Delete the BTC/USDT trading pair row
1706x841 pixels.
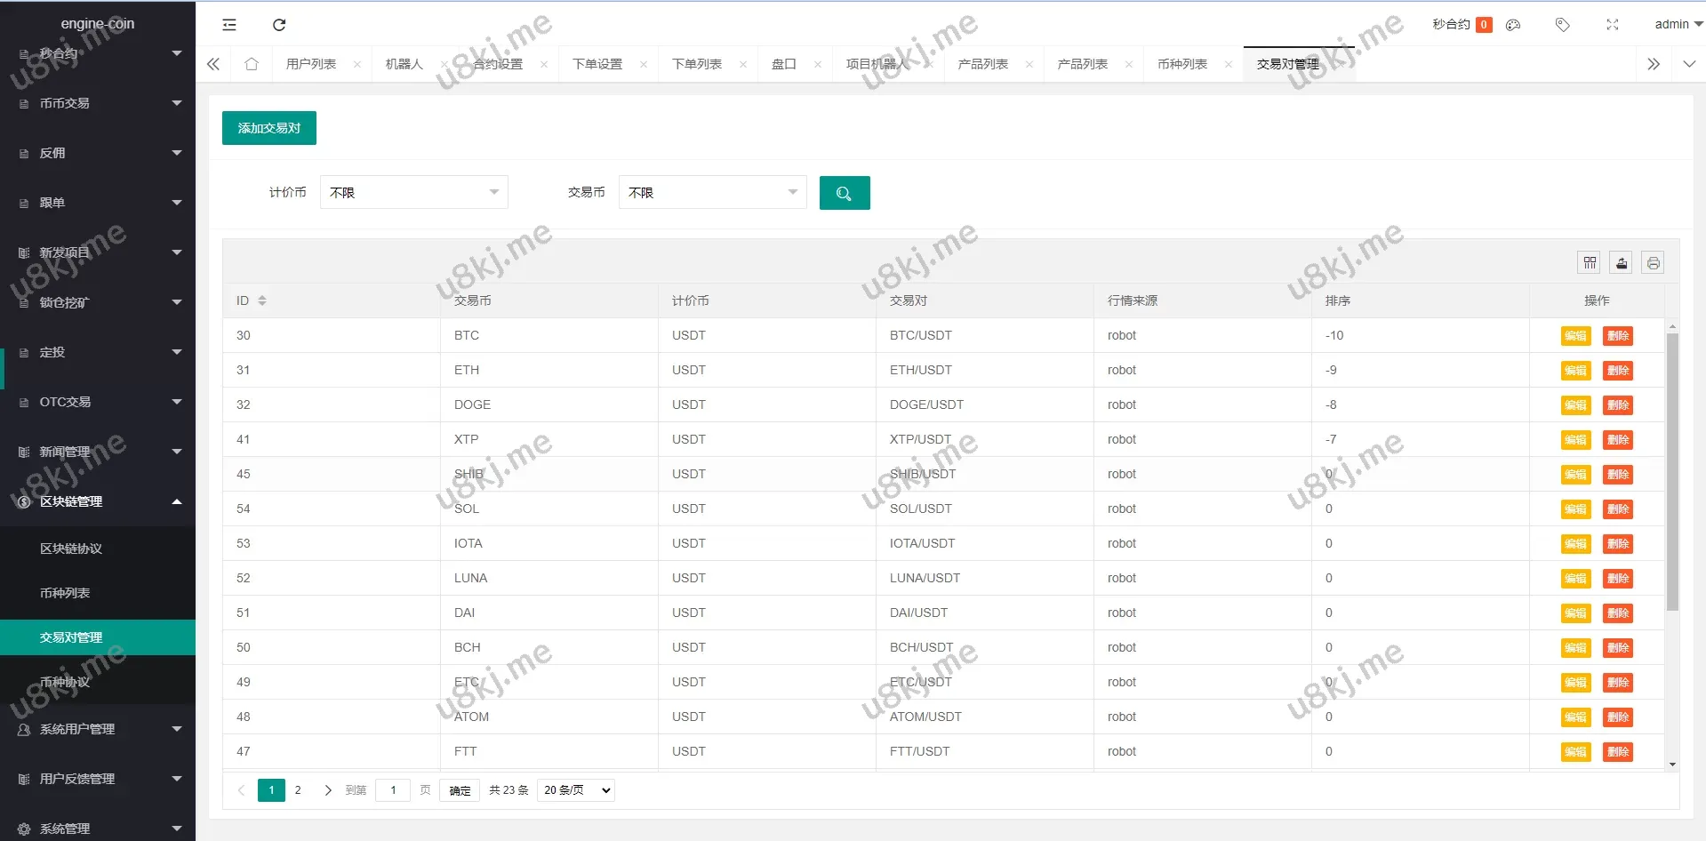[1617, 336]
